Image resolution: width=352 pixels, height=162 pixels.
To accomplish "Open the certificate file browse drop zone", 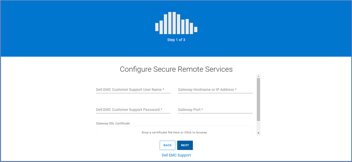I will pyautogui.click(x=174, y=131).
